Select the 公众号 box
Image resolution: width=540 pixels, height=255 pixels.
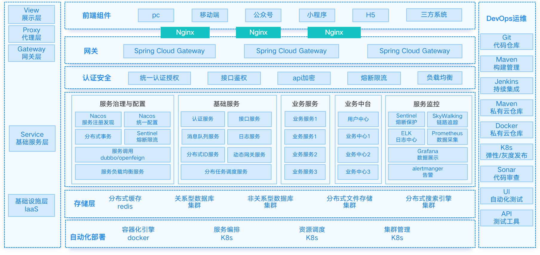(x=263, y=15)
